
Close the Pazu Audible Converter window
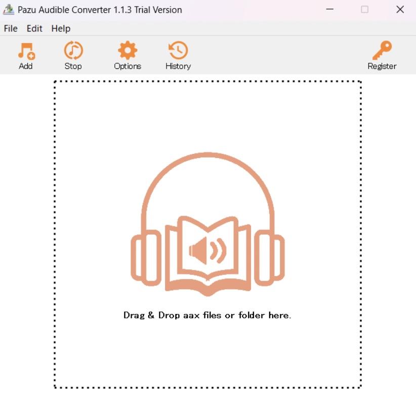(x=400, y=10)
